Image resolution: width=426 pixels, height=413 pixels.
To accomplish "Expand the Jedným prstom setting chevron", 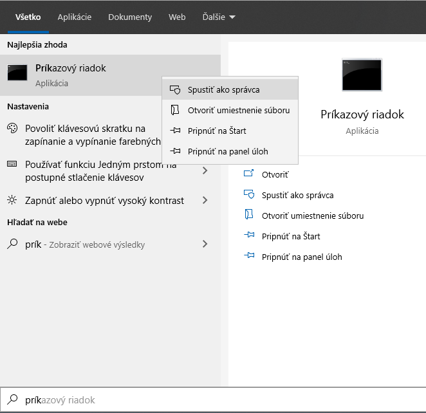I will click(205, 170).
